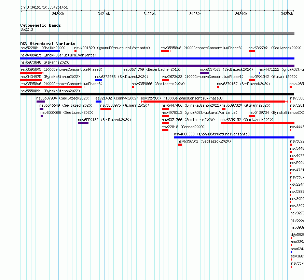Click blue bar under nsv6372963
The height and width of the screenshot is (280, 304).
[98, 80]
